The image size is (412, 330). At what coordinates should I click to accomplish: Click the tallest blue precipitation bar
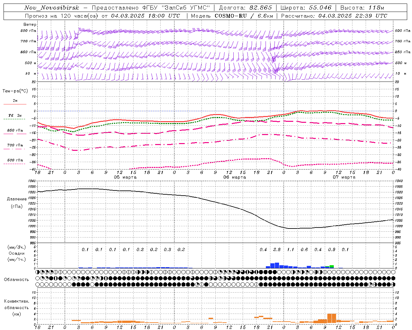pyautogui.click(x=277, y=266)
